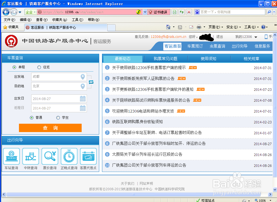Open the address bar dropdown arrow
Screen dimensions: 277x202
coord(145,12)
